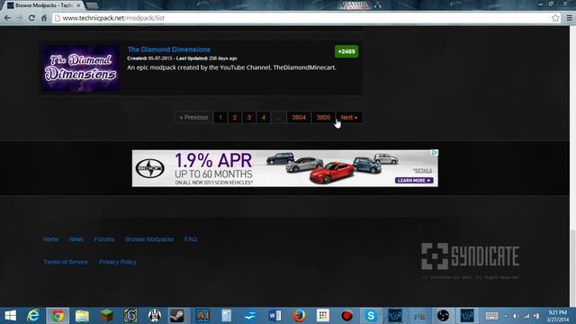Open the Details link in Scion ad

click(x=423, y=170)
